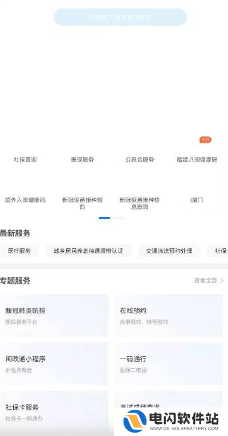Open i厦门 service
The height and width of the screenshot is (436, 228).
[x=197, y=200]
